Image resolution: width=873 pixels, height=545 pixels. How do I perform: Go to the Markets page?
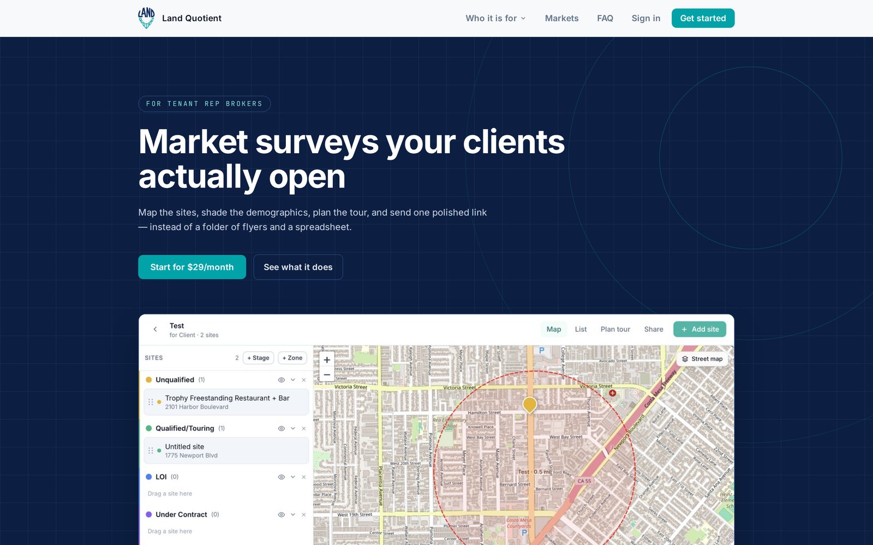[x=561, y=18]
